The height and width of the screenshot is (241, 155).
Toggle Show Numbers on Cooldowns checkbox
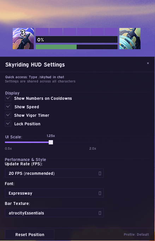[8, 98]
